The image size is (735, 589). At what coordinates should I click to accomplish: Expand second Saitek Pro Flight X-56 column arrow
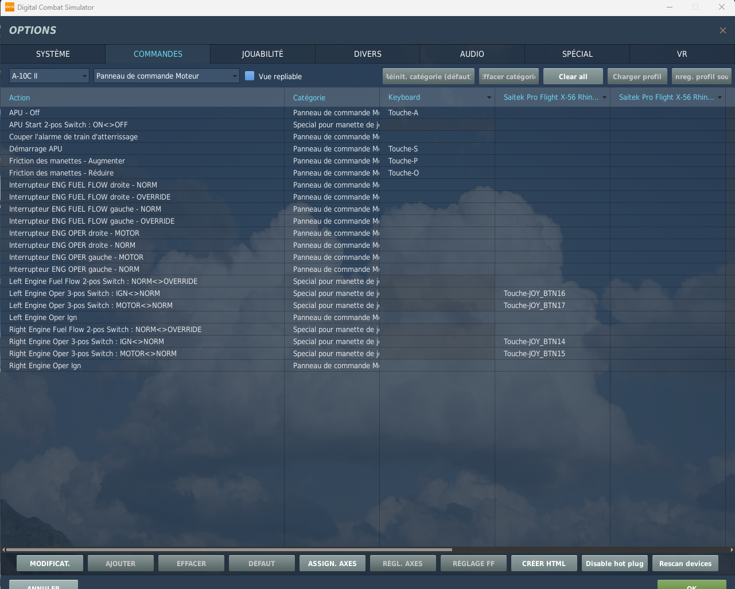pyautogui.click(x=720, y=97)
